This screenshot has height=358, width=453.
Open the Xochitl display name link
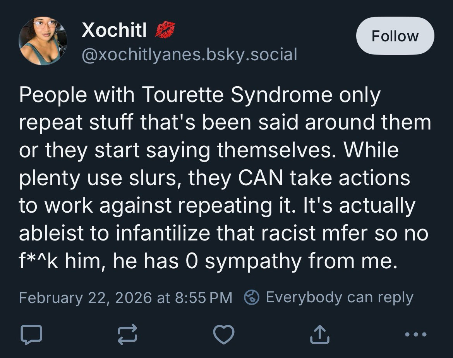pos(114,30)
